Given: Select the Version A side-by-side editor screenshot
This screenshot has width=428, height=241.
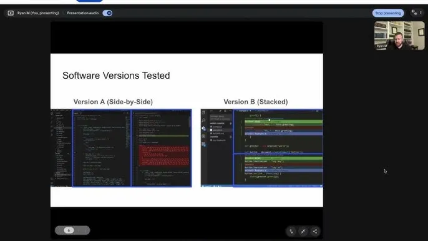Looking at the screenshot, I should coord(121,148).
